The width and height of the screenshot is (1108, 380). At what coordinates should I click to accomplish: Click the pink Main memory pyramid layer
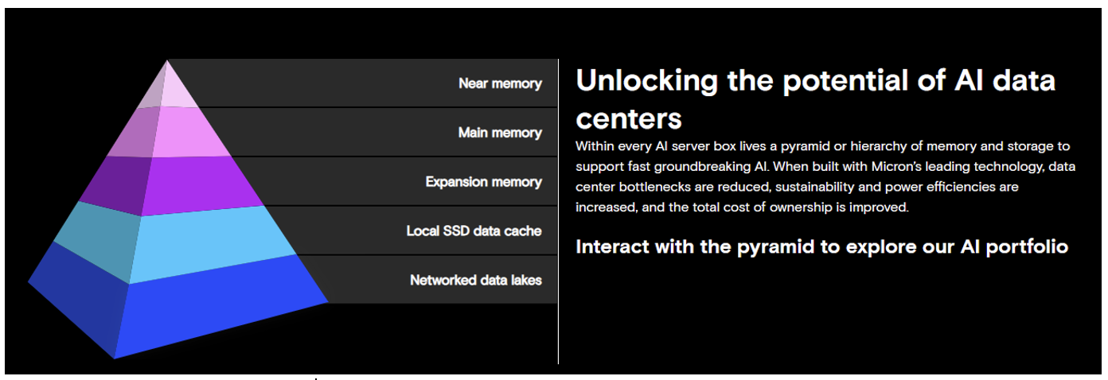tap(189, 132)
